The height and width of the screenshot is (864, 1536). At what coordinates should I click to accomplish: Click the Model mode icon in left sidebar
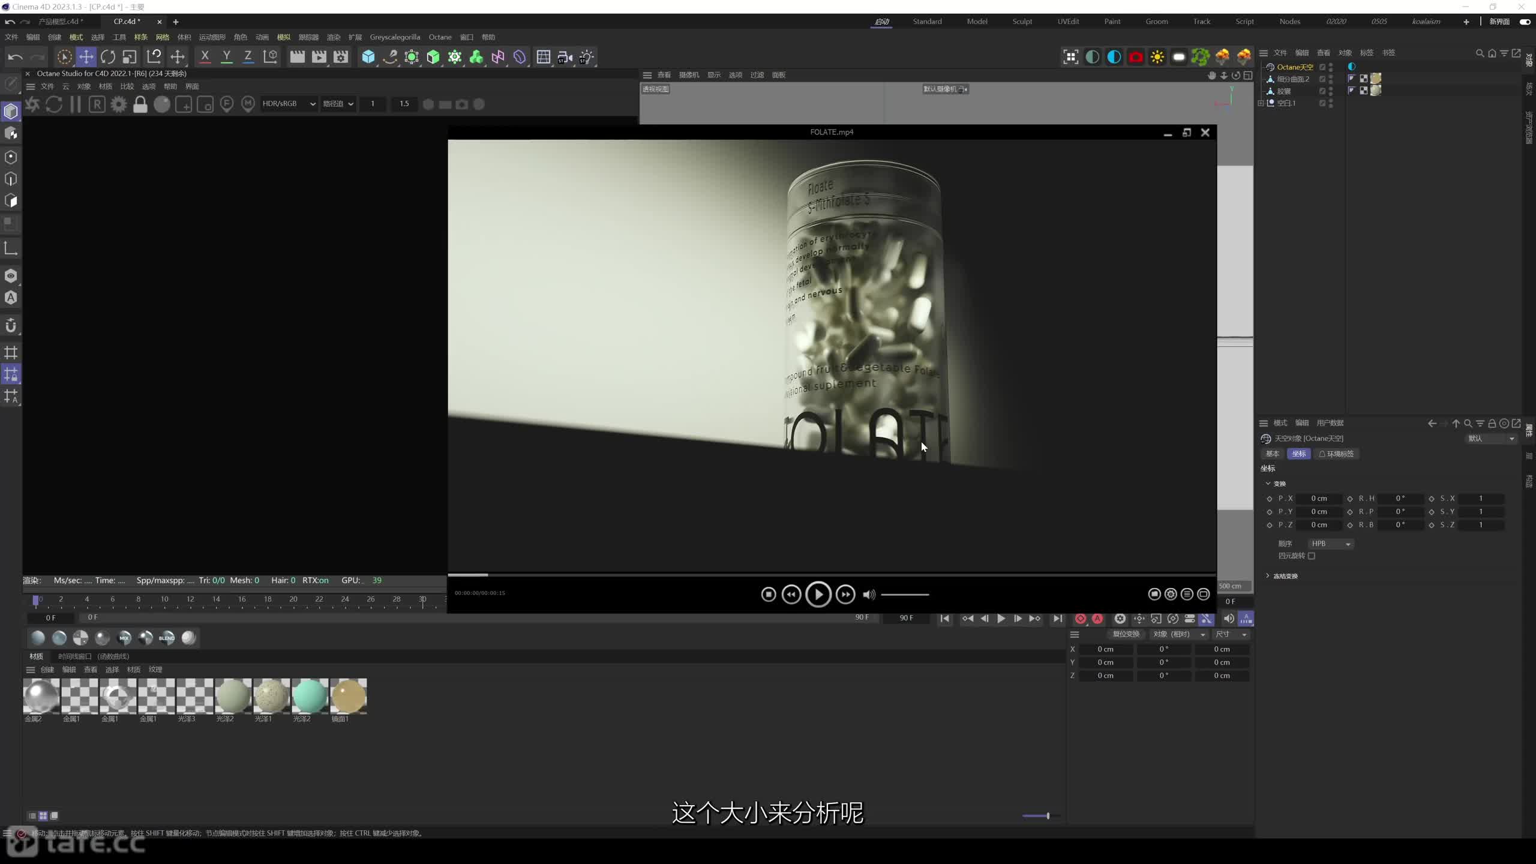(11, 112)
